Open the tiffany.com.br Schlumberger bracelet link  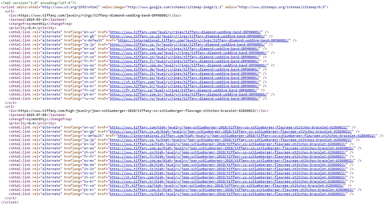231,190
